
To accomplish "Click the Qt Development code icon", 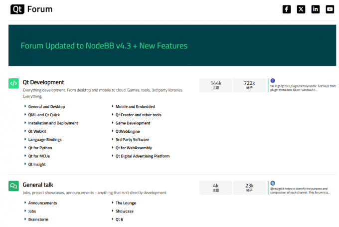I will 13,84.
